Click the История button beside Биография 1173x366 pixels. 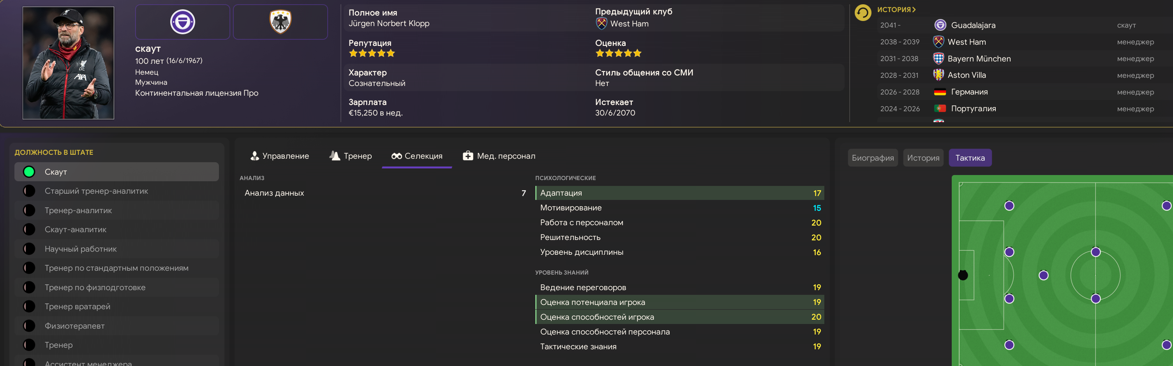click(923, 158)
